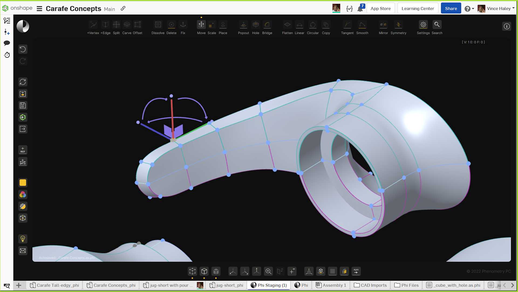The width and height of the screenshot is (518, 292).
Task: Open the hamburger document menu
Action: [x=39, y=9]
